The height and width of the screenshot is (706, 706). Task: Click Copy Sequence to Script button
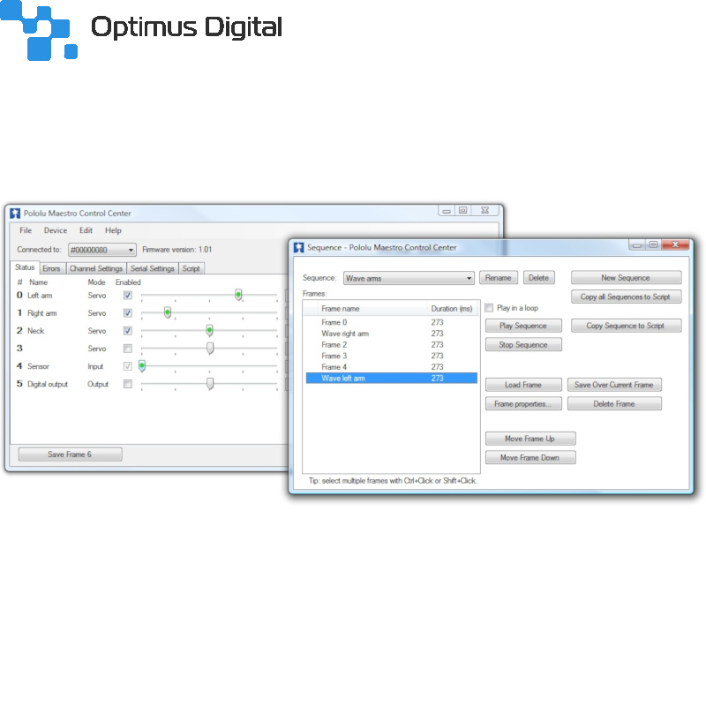tap(626, 326)
